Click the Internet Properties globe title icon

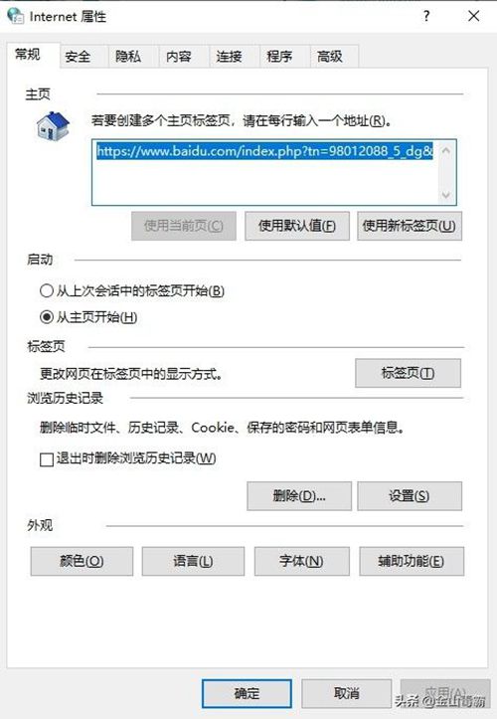16,16
